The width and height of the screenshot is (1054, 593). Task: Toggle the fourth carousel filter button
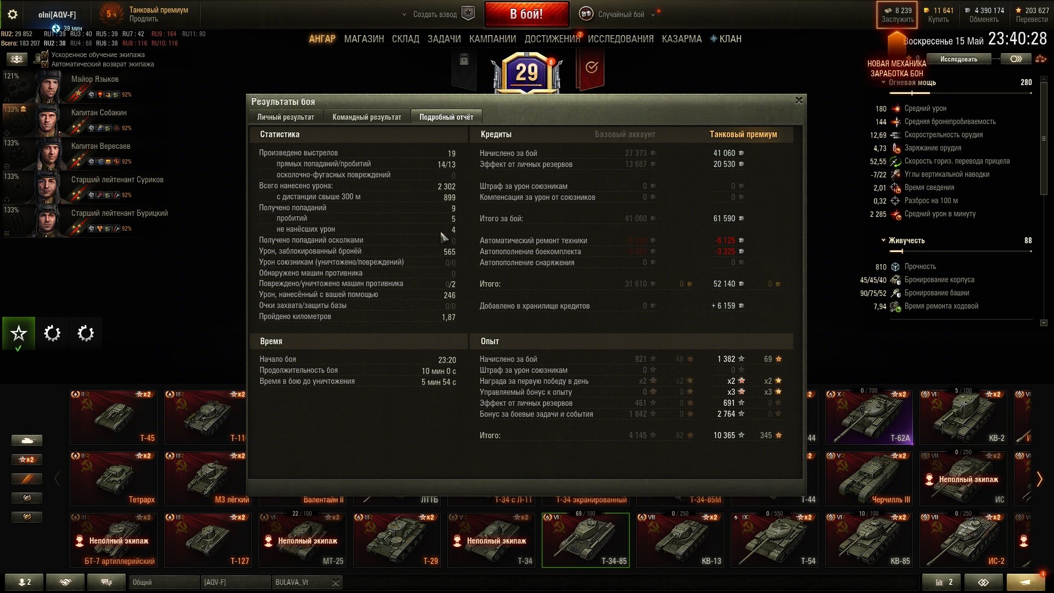tap(26, 498)
